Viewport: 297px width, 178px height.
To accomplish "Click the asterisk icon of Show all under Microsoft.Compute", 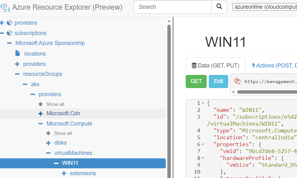I will point(48,133).
